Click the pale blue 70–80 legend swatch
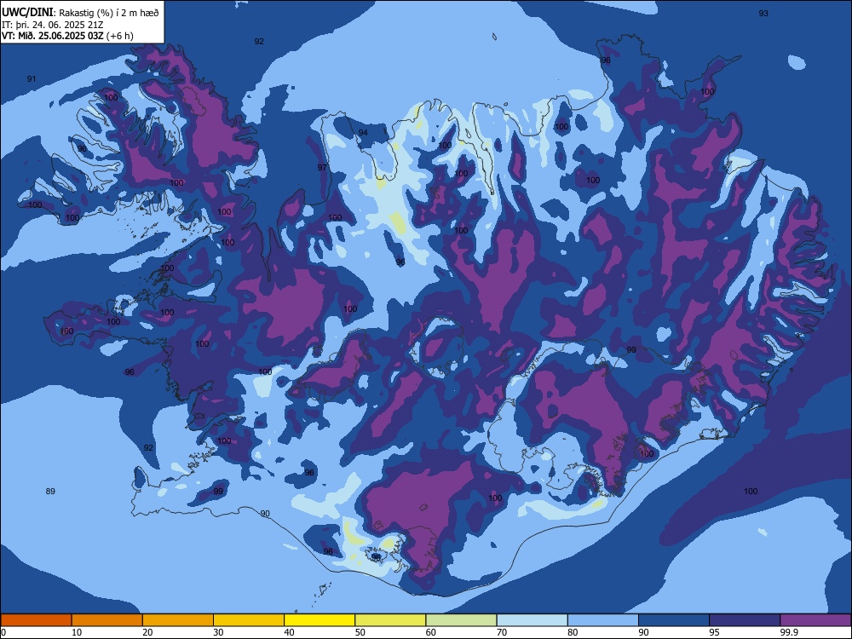This screenshot has width=852, height=639. click(x=532, y=620)
